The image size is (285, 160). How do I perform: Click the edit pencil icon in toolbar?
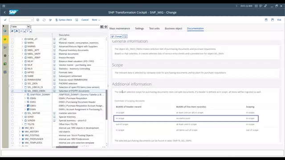point(50,20)
